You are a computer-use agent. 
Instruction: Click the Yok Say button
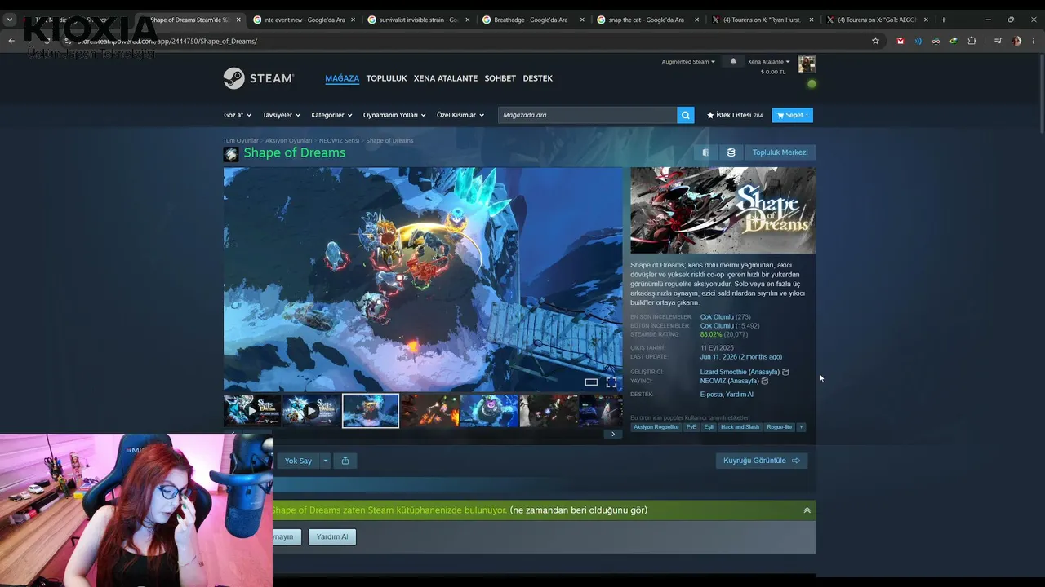tap(298, 461)
